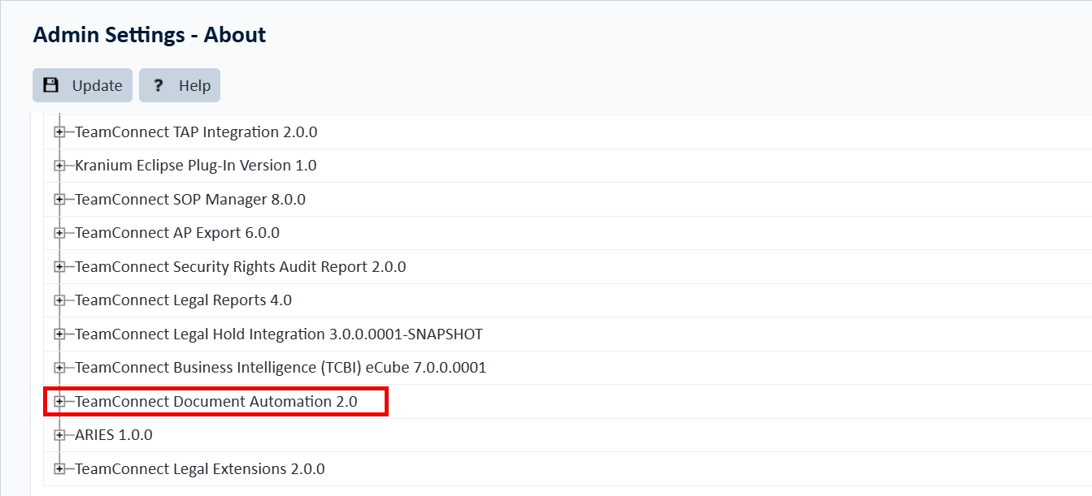Click the Admin Settings - About heading
This screenshot has width=1092, height=496.
pos(150,35)
